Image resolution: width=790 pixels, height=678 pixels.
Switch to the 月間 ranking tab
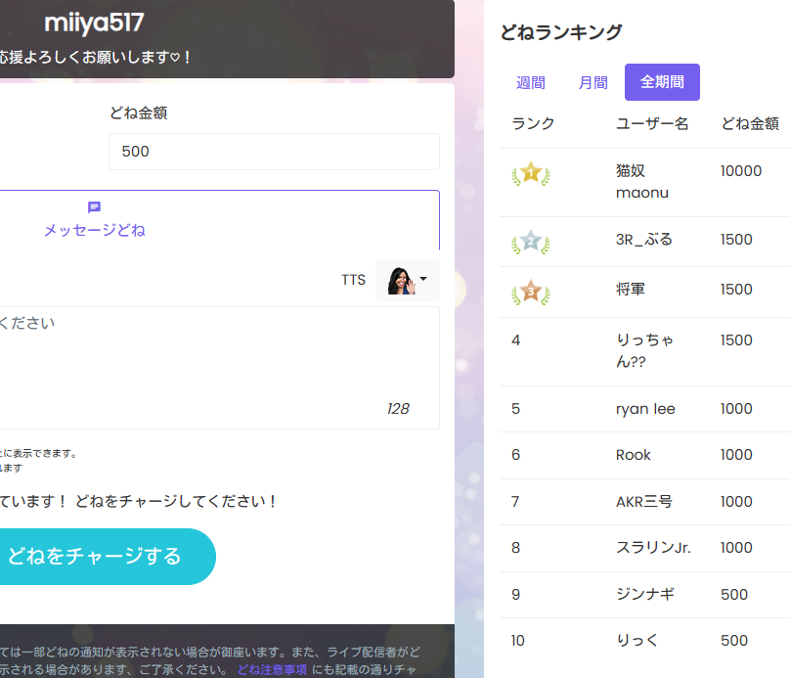coord(592,83)
